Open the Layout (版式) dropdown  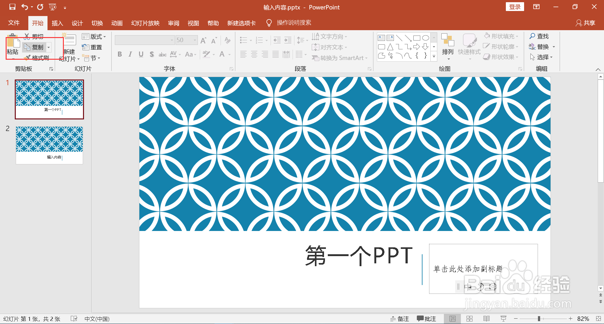94,36
